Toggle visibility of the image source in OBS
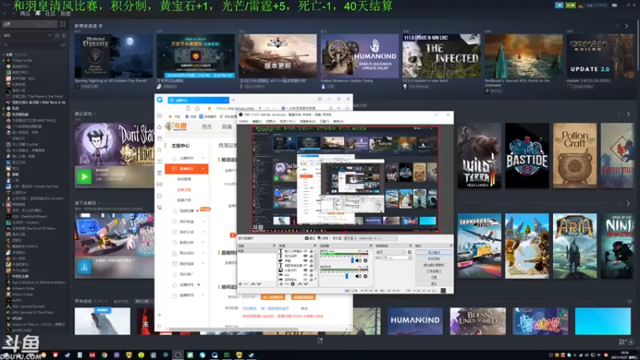Screen dimensions: 640x360 click(306, 270)
